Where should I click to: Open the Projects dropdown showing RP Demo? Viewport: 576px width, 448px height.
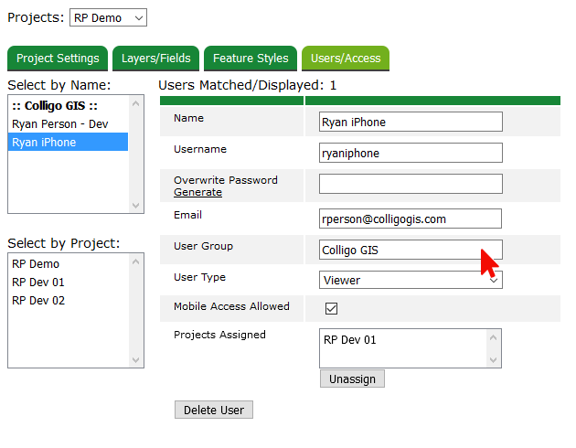(x=109, y=17)
